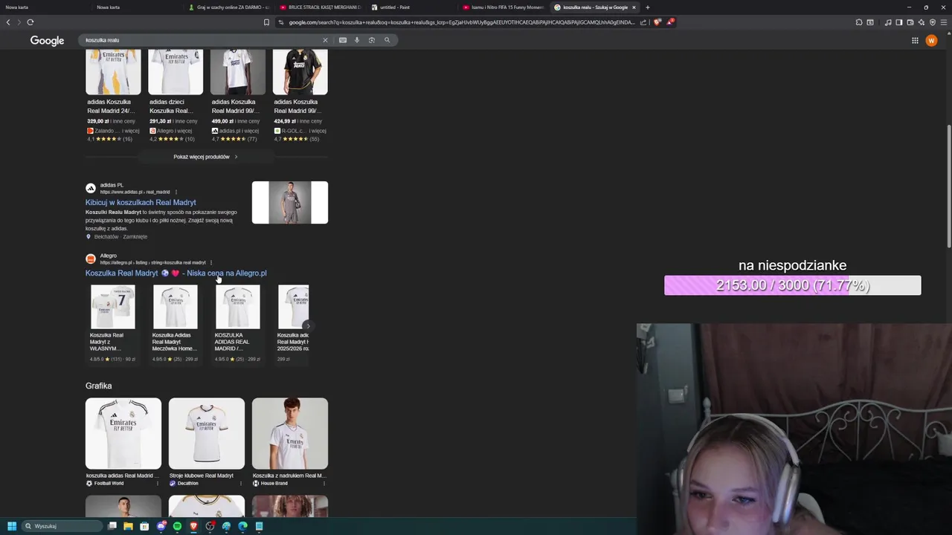
Task: Open Discord from the taskbar
Action: (x=161, y=526)
